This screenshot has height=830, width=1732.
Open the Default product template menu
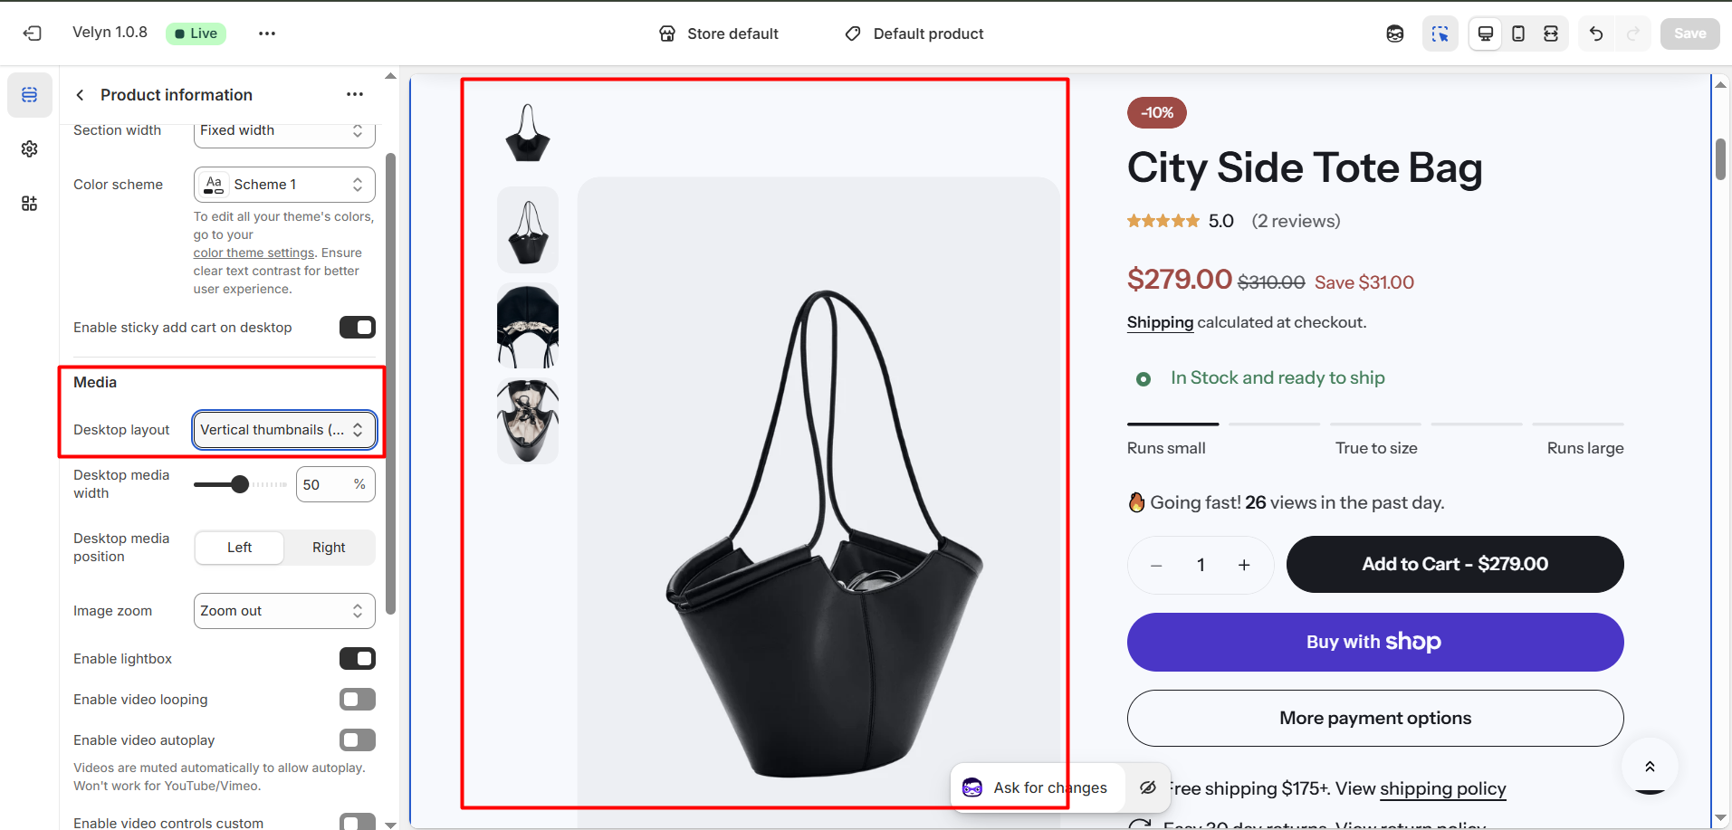(x=914, y=33)
